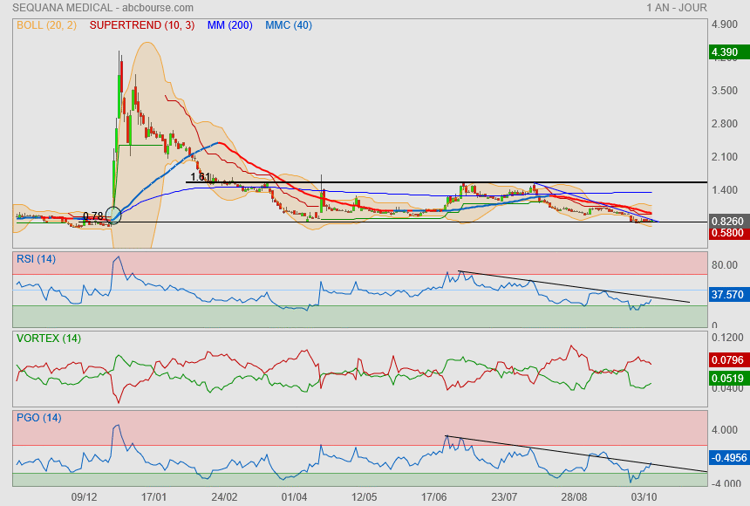
Task: Select the blue -0.4956 PGO value tag
Action: click(x=727, y=457)
